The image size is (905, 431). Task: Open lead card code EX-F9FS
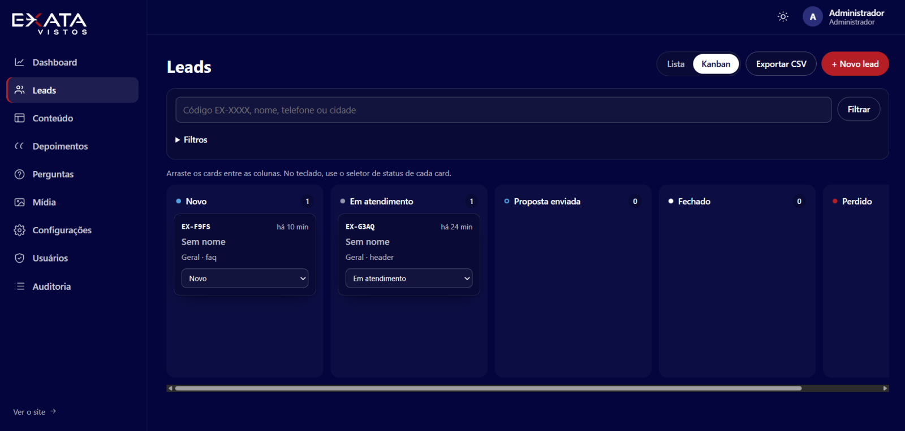196,227
